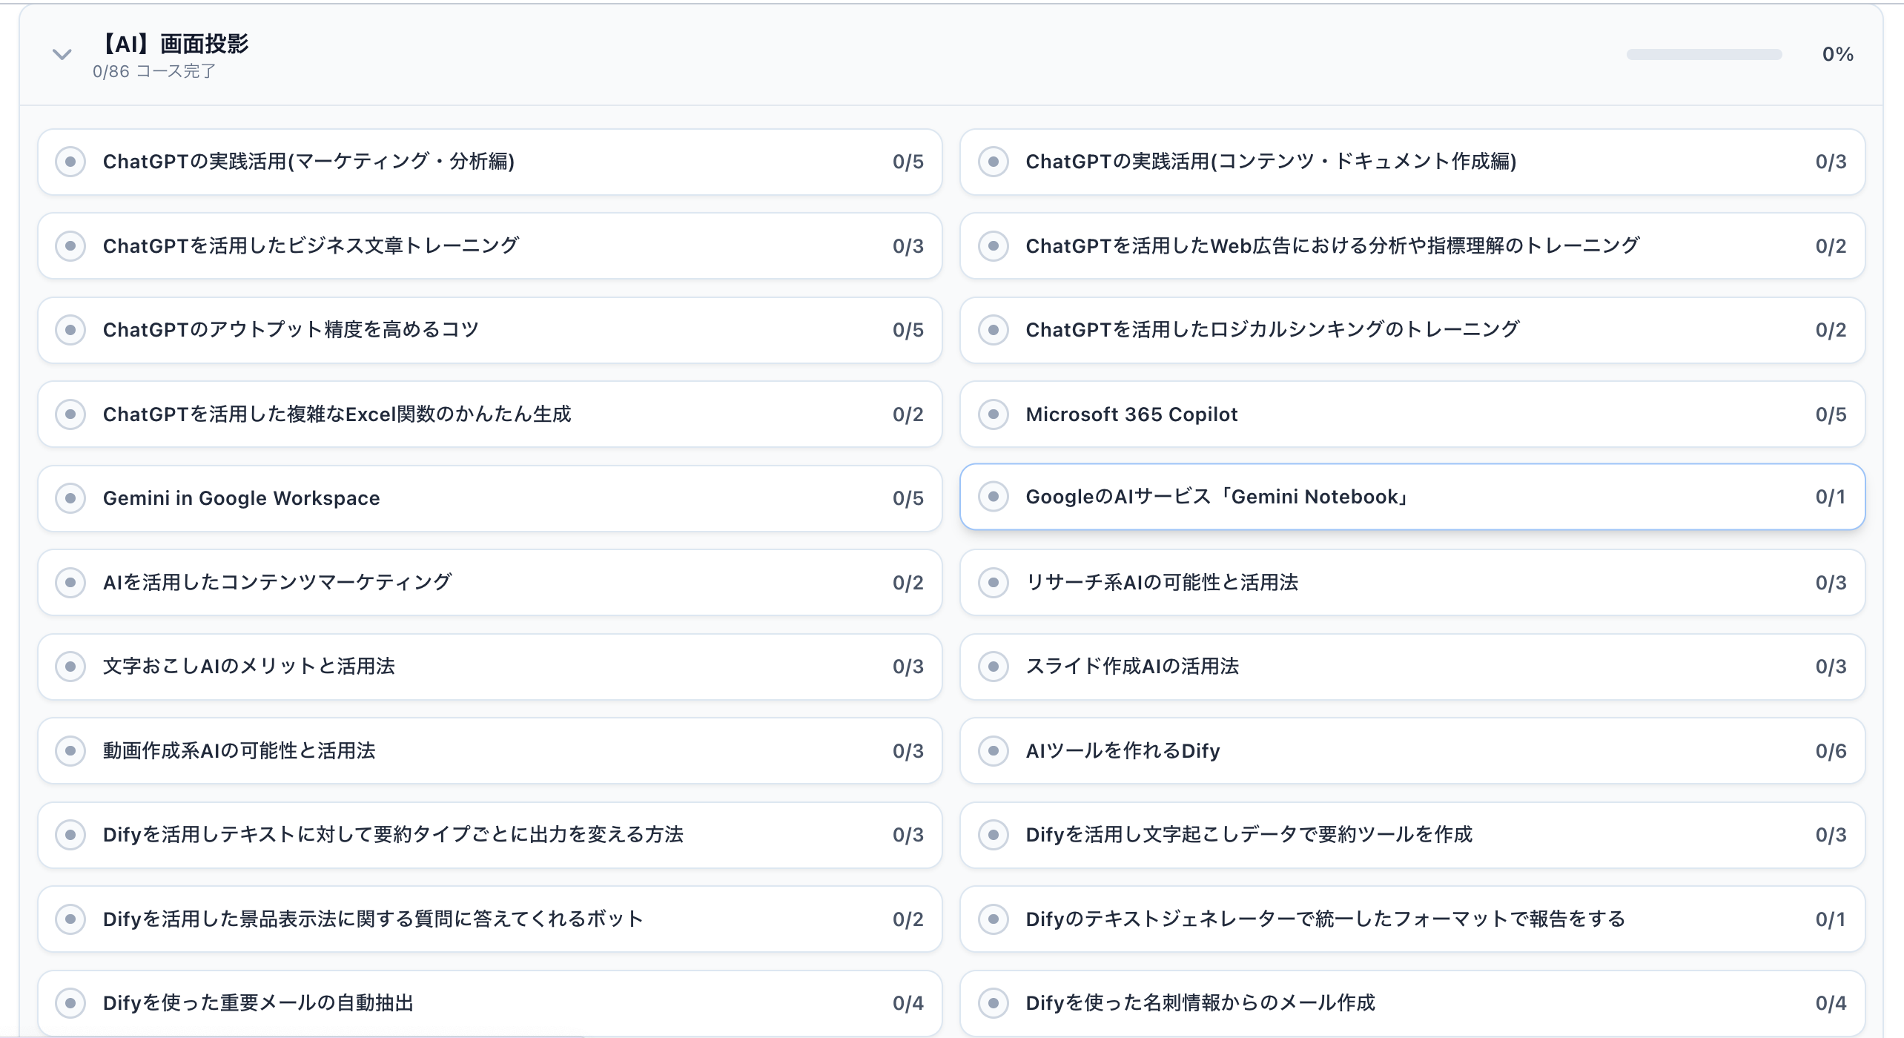Click status circle for ChatGPTを活用したビジネス文章トレーニング
This screenshot has width=1904, height=1038.
(x=70, y=245)
